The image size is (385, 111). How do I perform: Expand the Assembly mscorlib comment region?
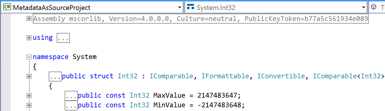tap(28, 19)
